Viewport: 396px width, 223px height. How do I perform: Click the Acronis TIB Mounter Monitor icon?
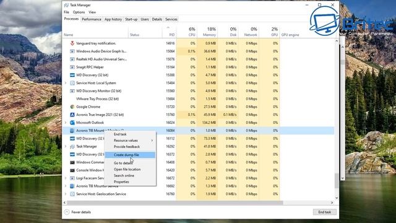72,131
